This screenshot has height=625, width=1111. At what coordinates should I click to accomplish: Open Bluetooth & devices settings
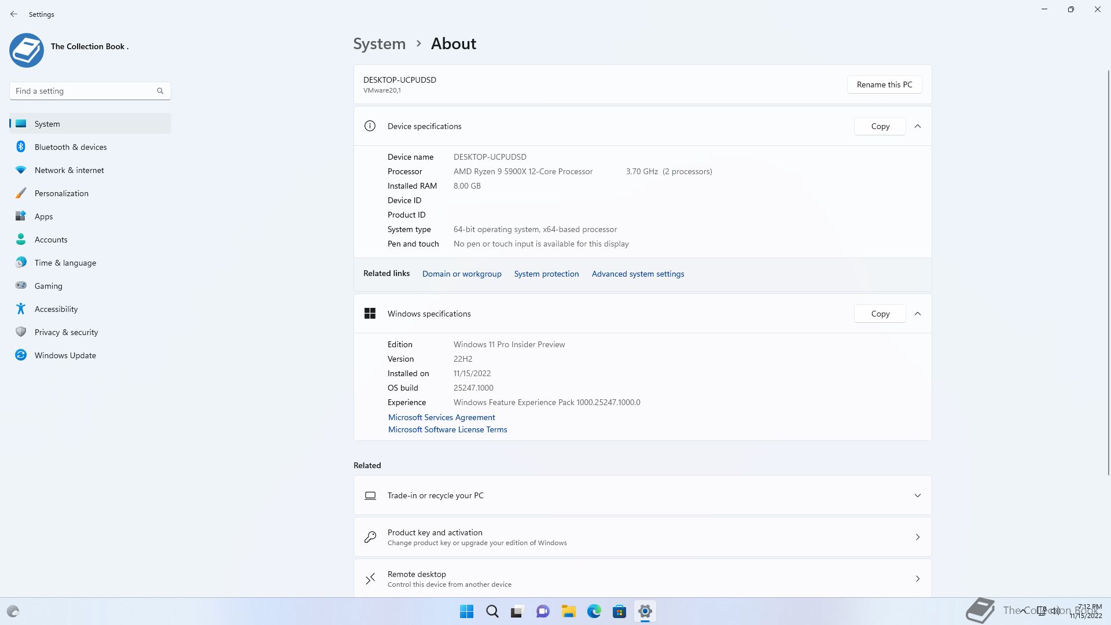coord(90,147)
